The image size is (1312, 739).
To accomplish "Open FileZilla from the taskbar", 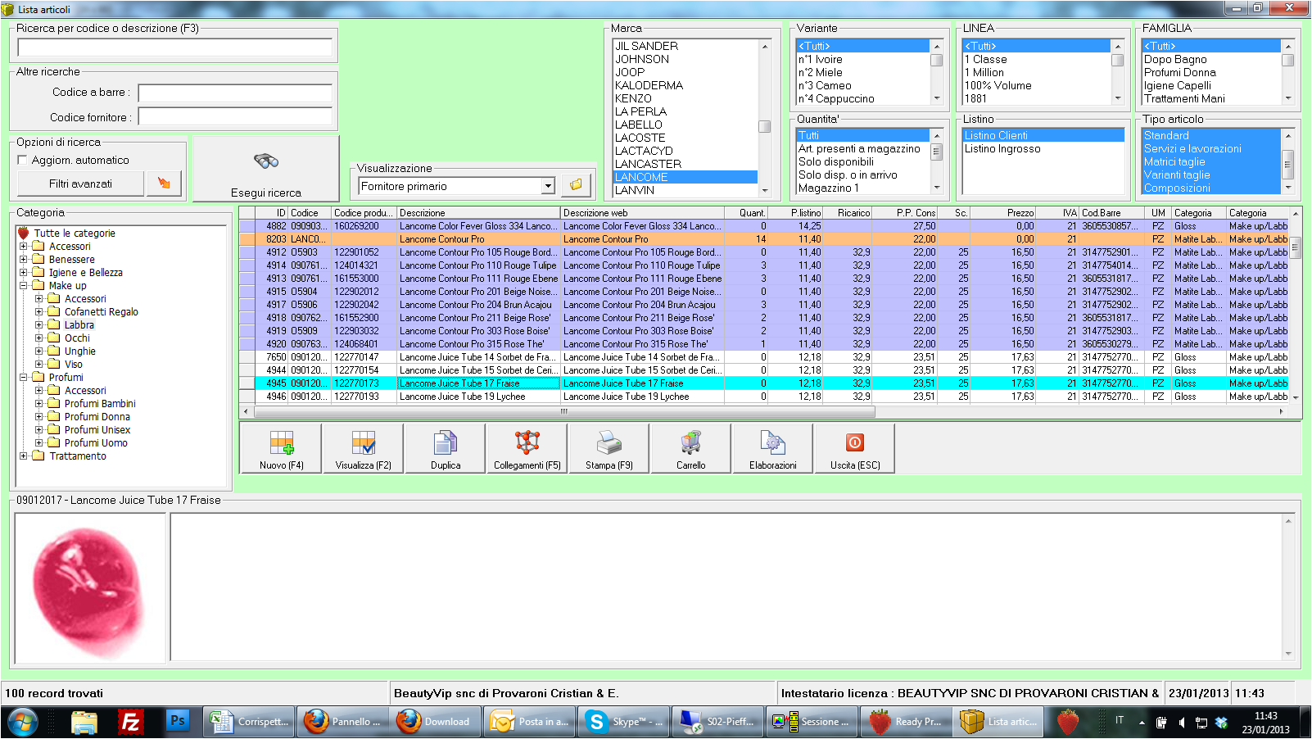I will click(x=130, y=722).
